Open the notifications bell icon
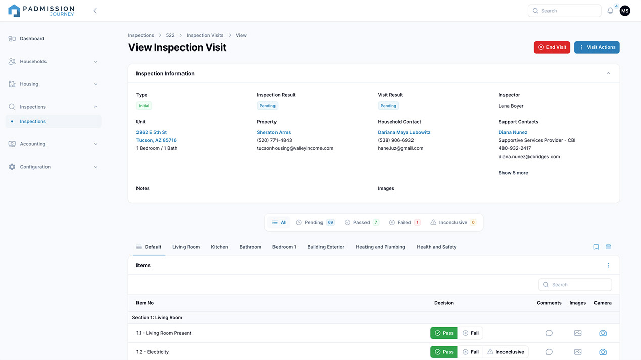 coord(610,11)
